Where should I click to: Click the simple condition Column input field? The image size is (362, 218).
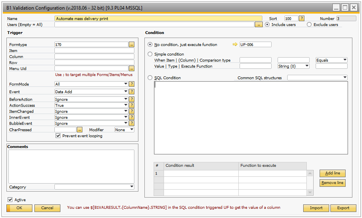294,60
